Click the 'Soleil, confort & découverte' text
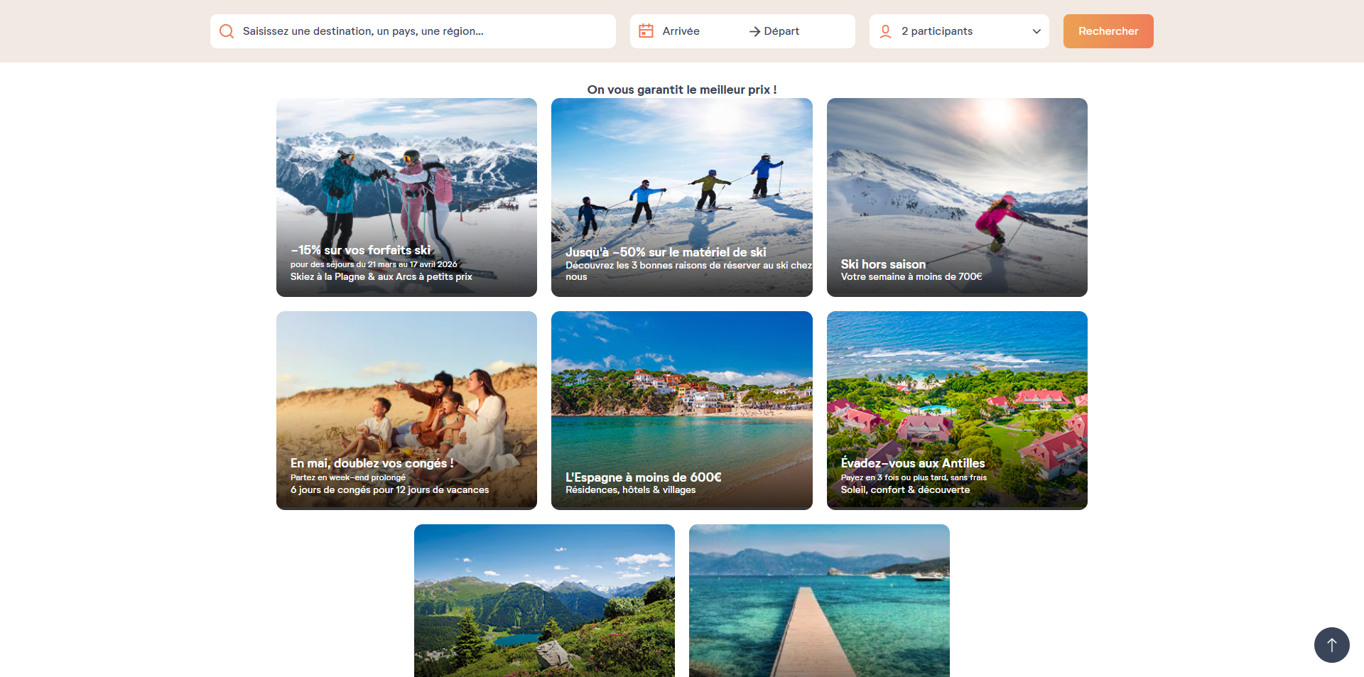The image size is (1364, 677). pos(905,490)
